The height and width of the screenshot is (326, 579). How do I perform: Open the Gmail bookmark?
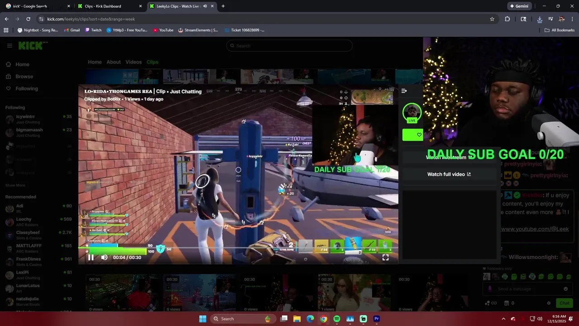(71, 30)
